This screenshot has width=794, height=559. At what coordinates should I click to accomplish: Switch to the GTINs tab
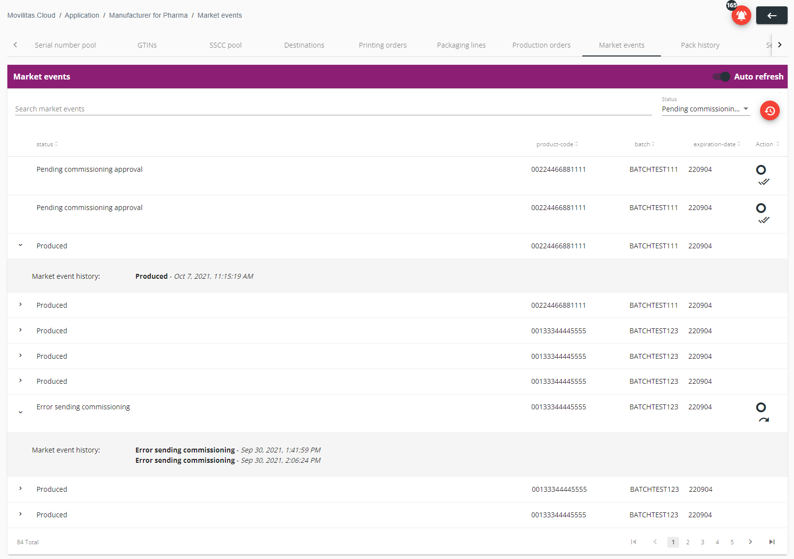147,45
